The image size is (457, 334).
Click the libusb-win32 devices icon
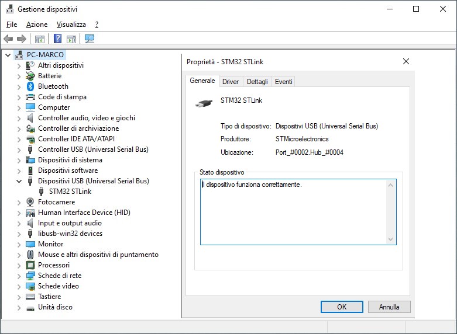(30, 234)
